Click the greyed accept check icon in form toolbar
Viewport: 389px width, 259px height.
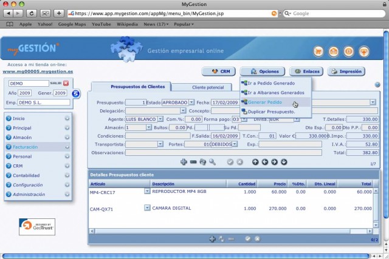(230, 162)
